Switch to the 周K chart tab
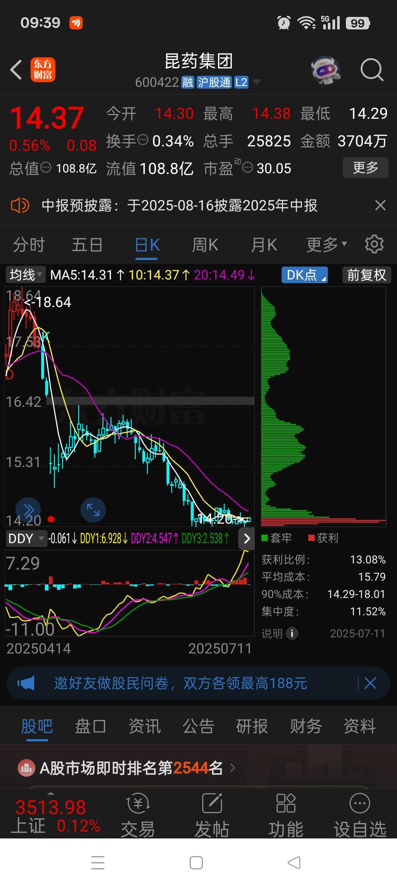This screenshot has height=887, width=397. 205,245
